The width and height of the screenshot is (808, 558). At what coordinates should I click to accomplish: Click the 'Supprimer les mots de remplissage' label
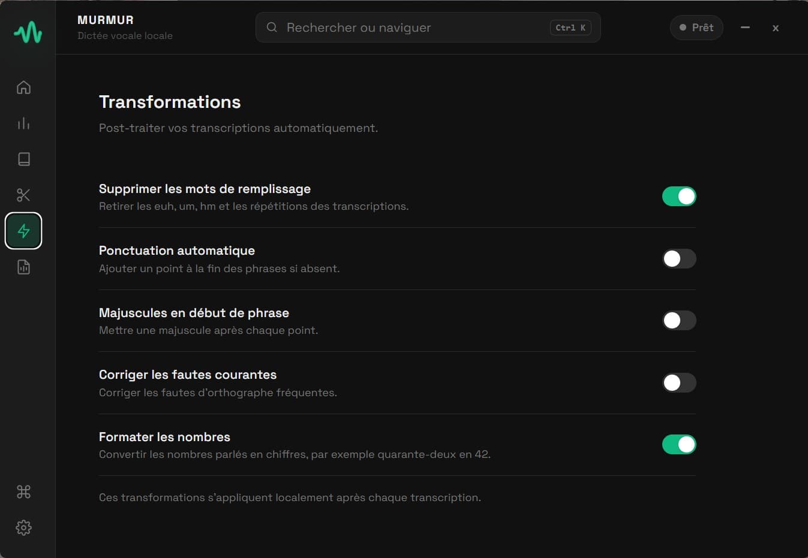[205, 189]
